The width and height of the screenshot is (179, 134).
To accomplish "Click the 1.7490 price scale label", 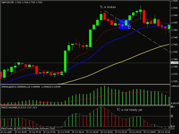I will pos(174,15).
